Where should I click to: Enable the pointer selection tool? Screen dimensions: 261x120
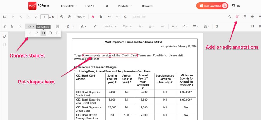[93, 17]
